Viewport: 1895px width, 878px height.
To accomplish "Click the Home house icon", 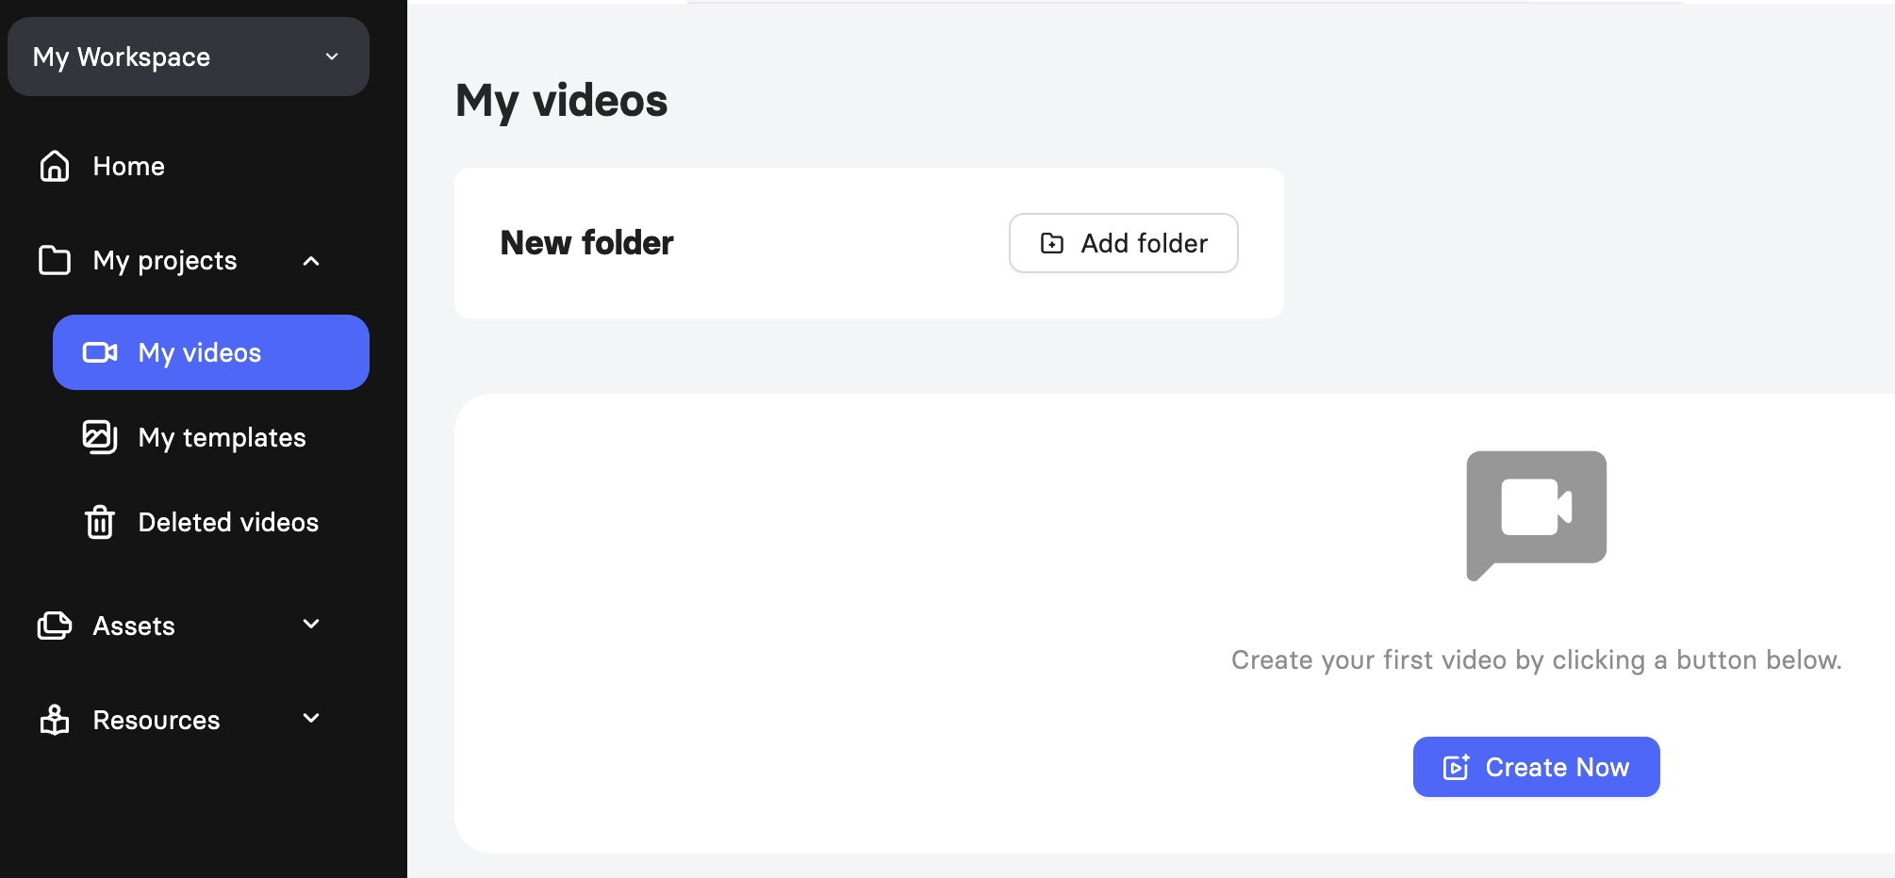I will [55, 166].
